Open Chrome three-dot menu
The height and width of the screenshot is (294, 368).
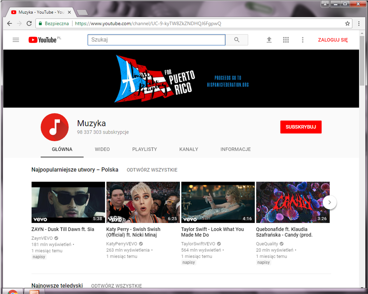359,23
